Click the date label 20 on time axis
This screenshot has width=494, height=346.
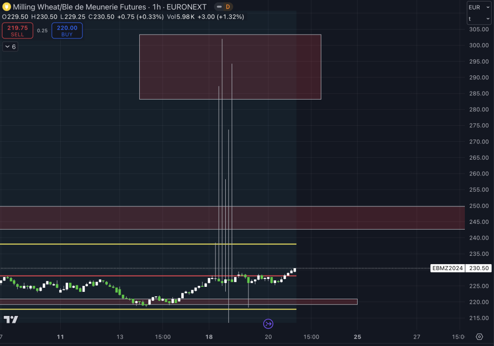coord(268,337)
